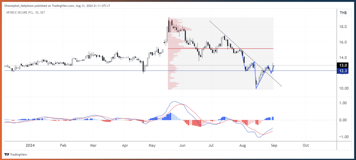Click the 0.00 MACD axis value
Image resolution: width=356 pixels, height=160 pixels.
coord(343,120)
